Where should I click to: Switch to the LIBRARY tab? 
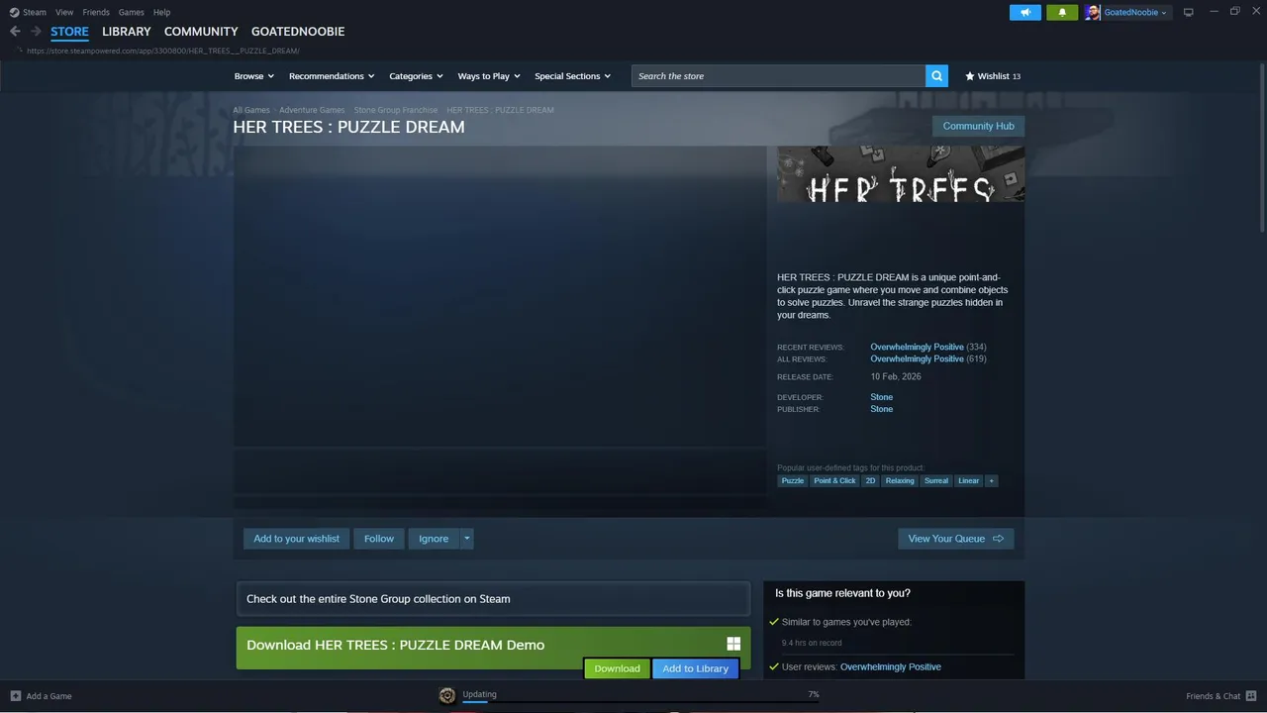(x=127, y=32)
